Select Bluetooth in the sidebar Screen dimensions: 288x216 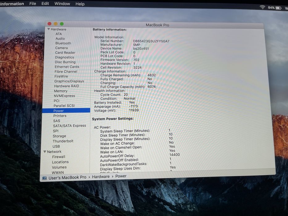coord(63,43)
